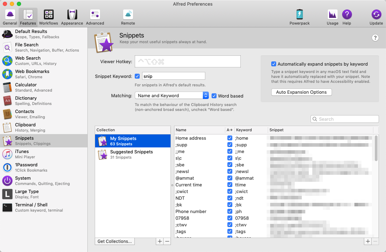The width and height of the screenshot is (386, 252).
Task: Select the Calculator sidebar icon
Action: coord(7,87)
